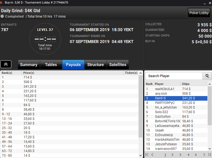Go to the next player page
Screen dimensions: 212x158
(204, 155)
